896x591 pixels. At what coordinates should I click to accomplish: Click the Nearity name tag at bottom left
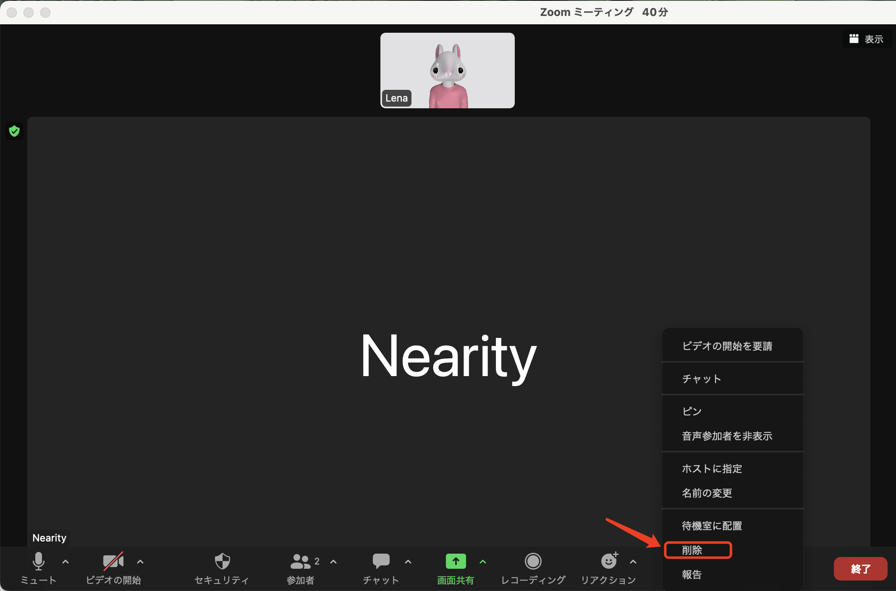pos(49,538)
